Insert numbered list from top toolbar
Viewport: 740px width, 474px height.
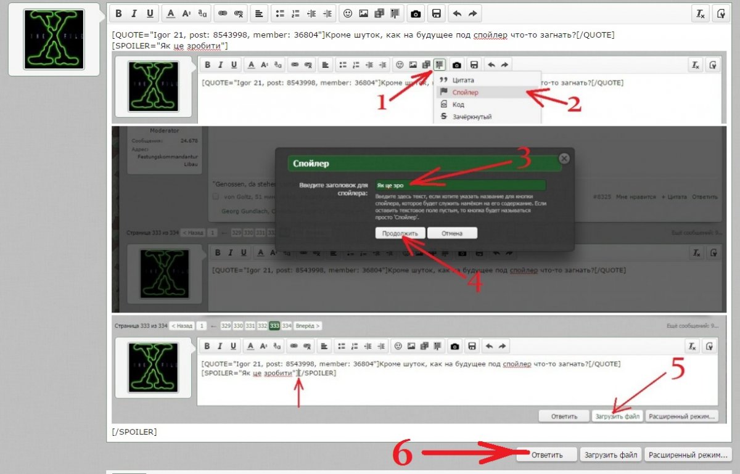point(295,13)
